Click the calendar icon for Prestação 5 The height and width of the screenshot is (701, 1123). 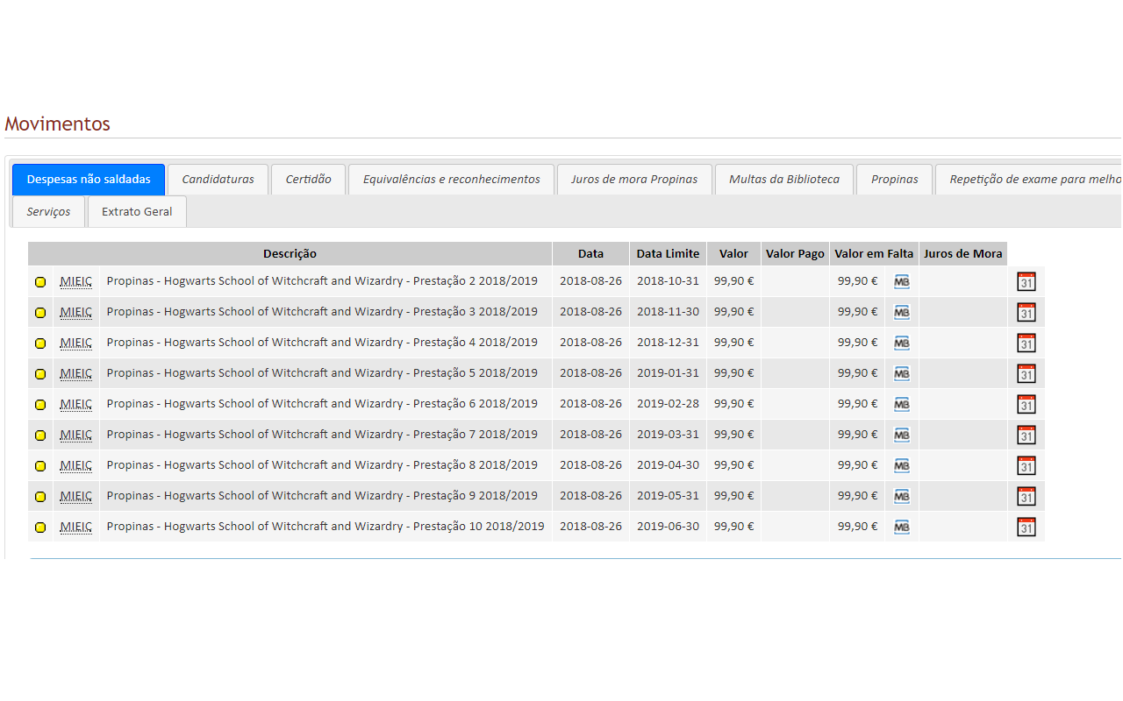point(1026,373)
